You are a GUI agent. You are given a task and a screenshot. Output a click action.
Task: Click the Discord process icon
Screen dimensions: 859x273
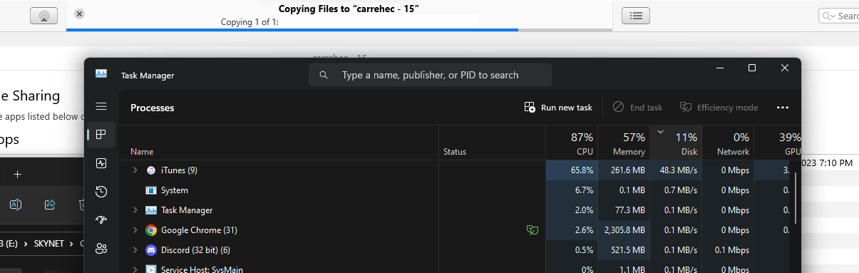pos(151,250)
